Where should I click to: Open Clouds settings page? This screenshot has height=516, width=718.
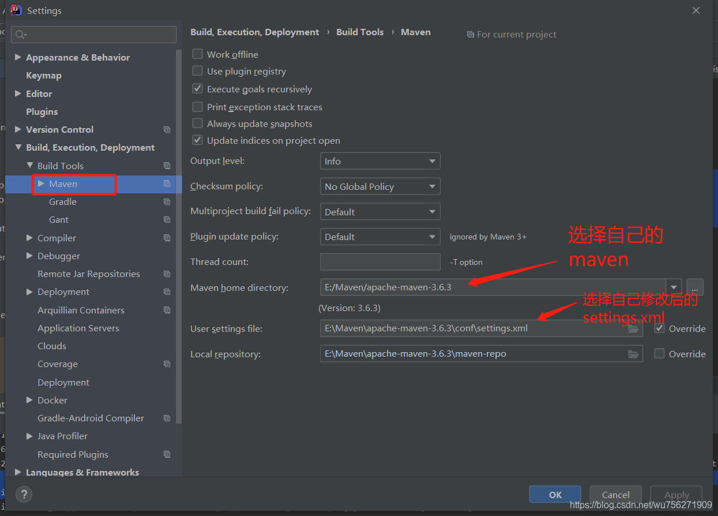tap(52, 346)
